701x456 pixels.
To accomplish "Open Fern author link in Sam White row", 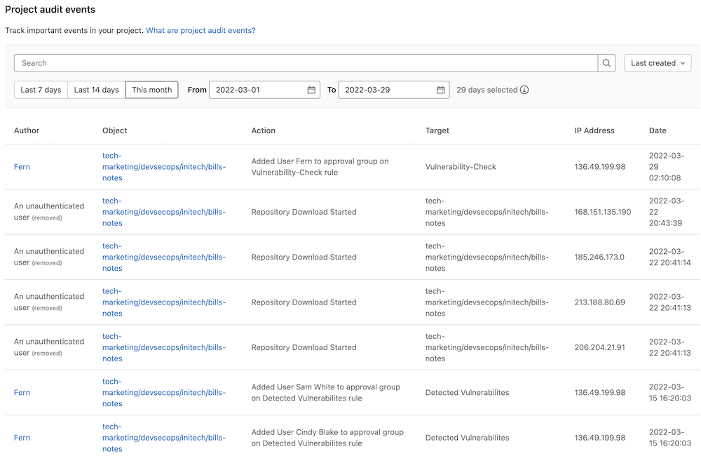I will (x=22, y=393).
